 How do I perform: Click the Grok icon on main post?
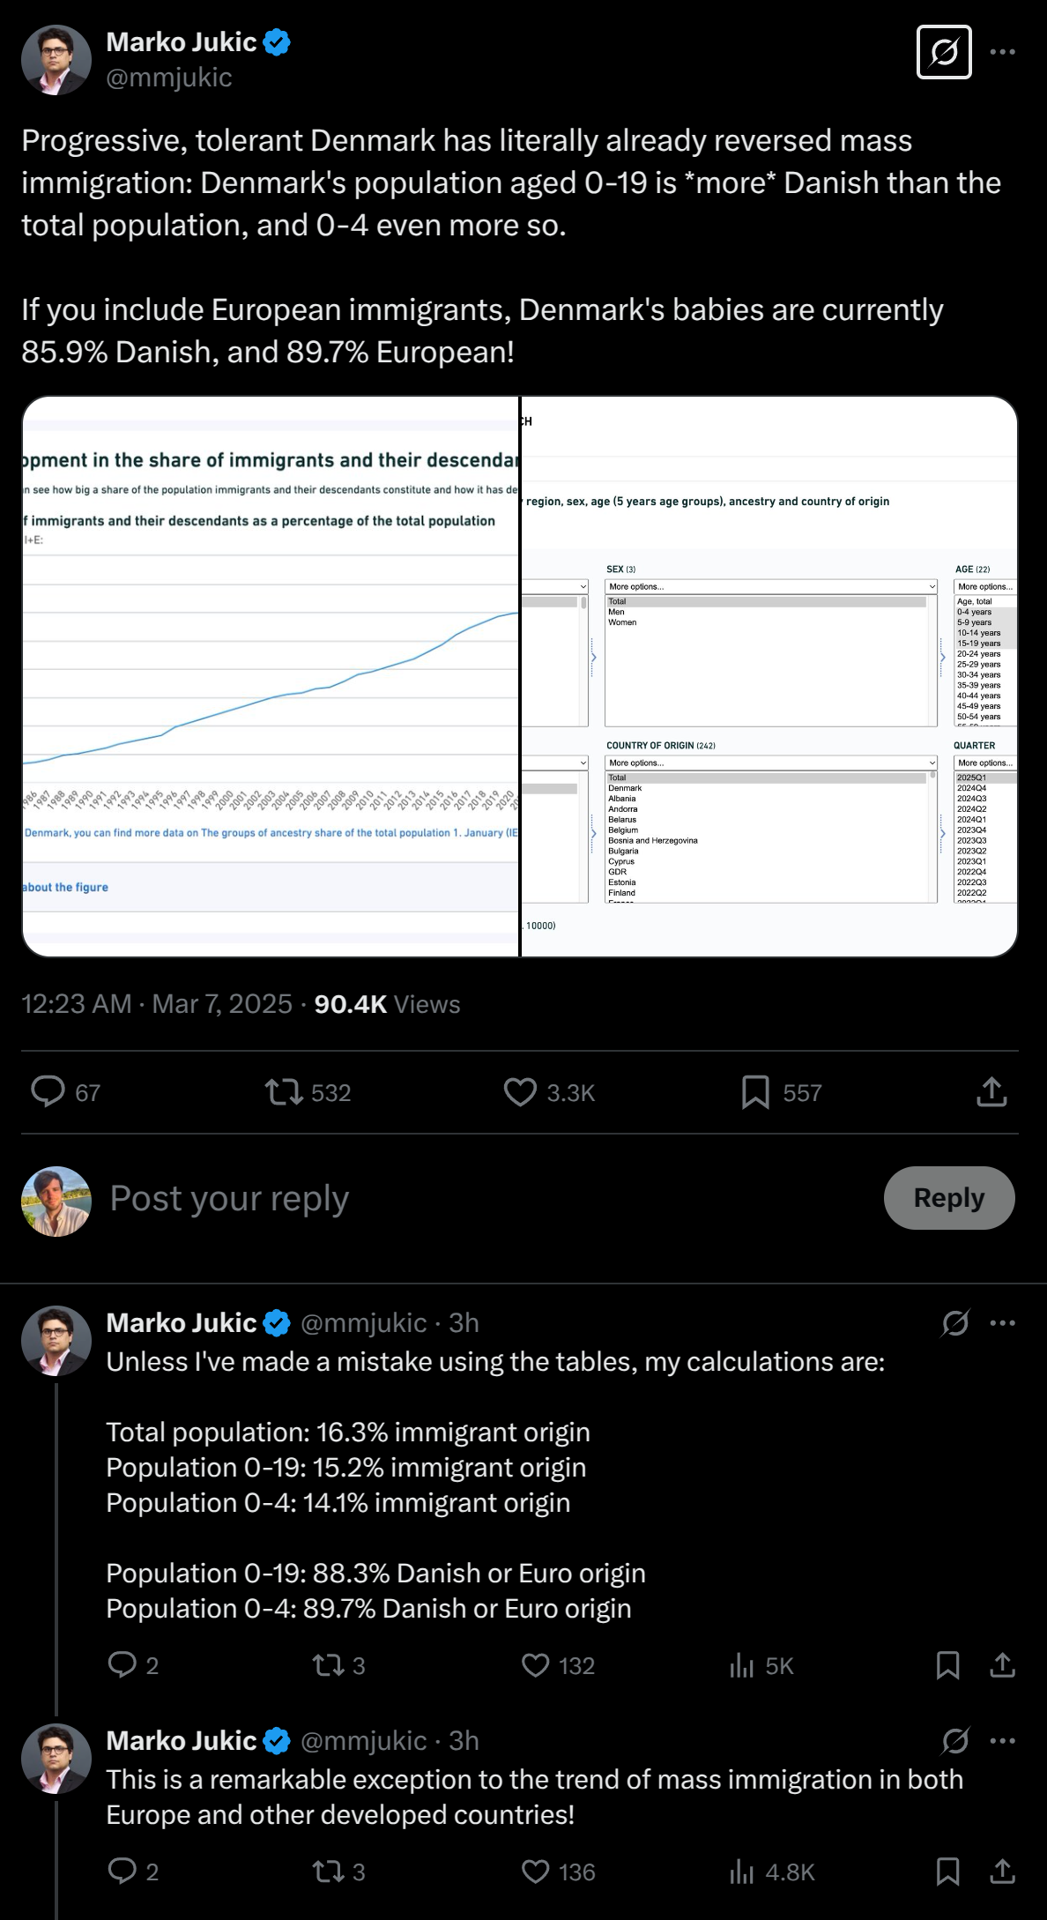coord(944,53)
